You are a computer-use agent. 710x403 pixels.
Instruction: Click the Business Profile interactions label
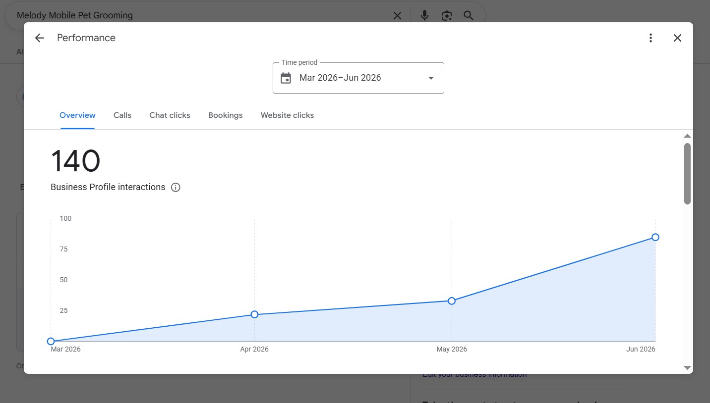pos(108,187)
